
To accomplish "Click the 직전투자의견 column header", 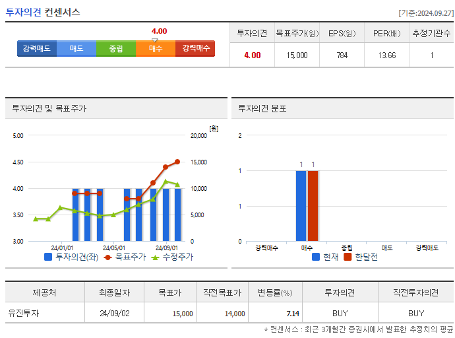I will tap(416, 292).
